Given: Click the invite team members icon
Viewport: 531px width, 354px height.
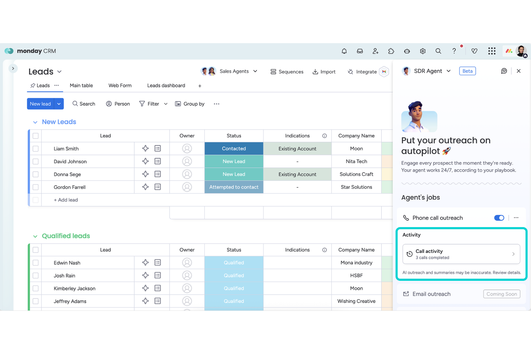Looking at the screenshot, I should 375,51.
